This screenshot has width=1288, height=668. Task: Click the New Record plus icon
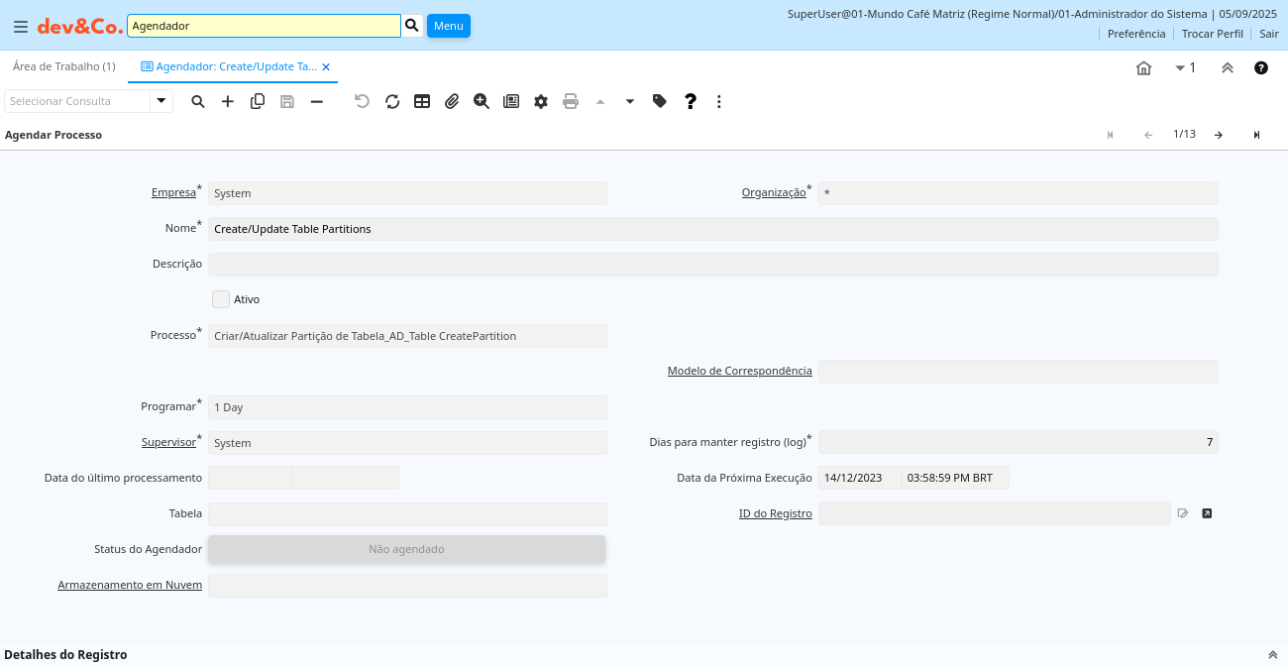coord(228,101)
